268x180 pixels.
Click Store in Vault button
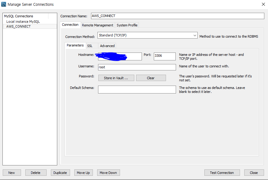click(116, 78)
